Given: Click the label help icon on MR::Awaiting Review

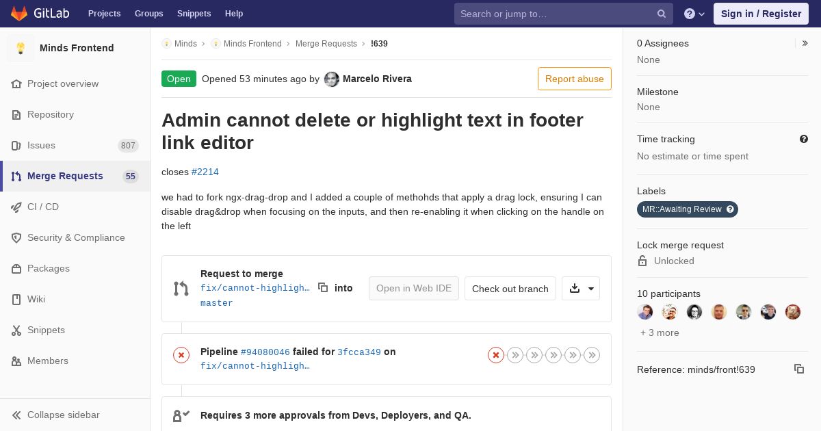Looking at the screenshot, I should pos(730,209).
